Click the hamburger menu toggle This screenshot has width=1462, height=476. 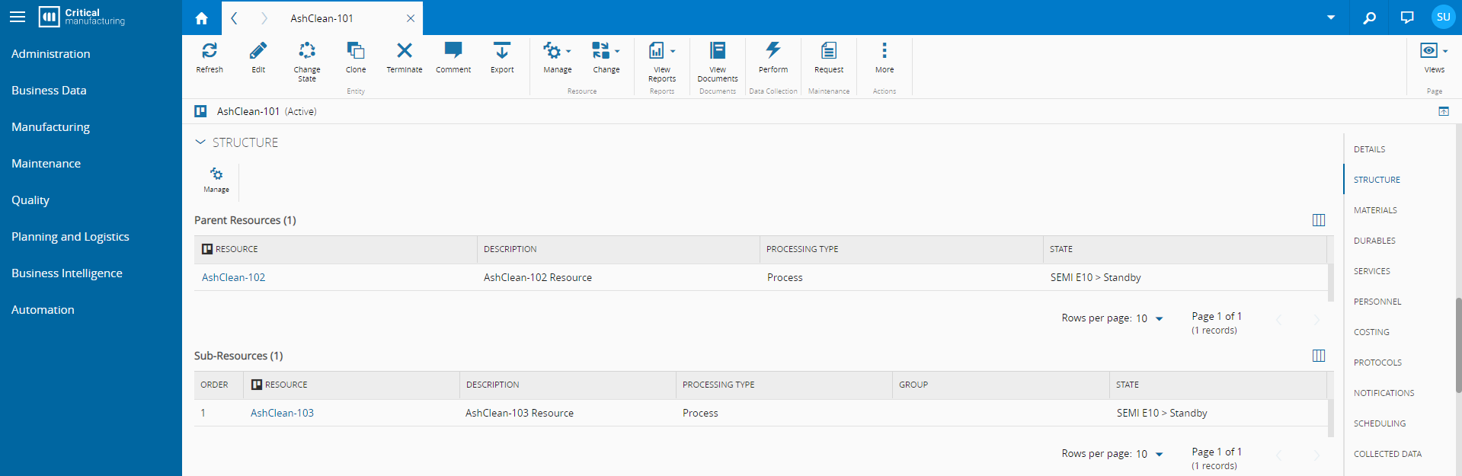coord(18,17)
